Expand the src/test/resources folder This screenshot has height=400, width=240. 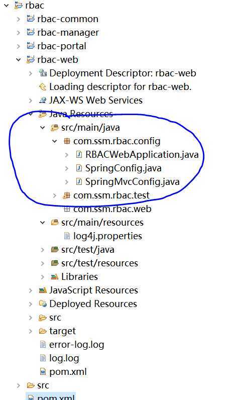(x=43, y=263)
